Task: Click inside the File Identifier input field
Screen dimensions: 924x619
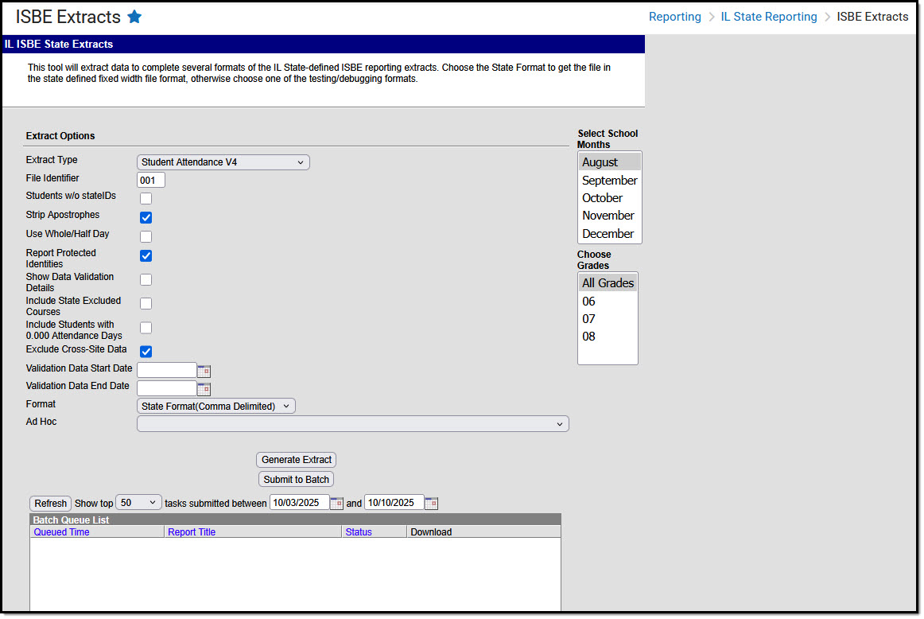Action: (x=151, y=180)
